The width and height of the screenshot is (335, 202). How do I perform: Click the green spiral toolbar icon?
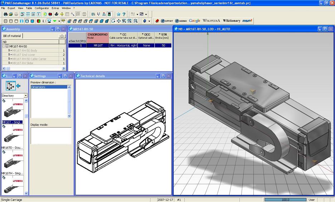point(45,14)
